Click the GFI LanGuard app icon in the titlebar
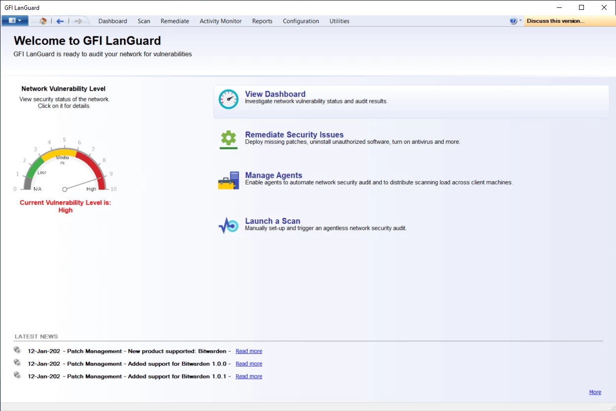This screenshot has width=616, height=411. (6, 7)
